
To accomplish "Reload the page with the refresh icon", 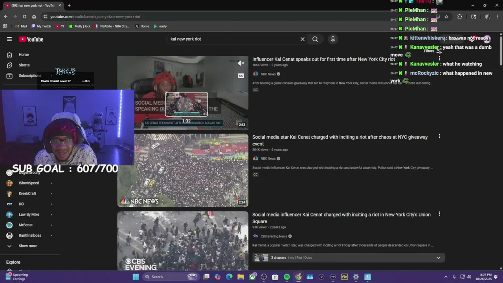I will 24,17.
